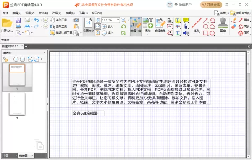Add a new document tab with plus
Viewport: 252px width, 160px height.
[x=26, y=46]
